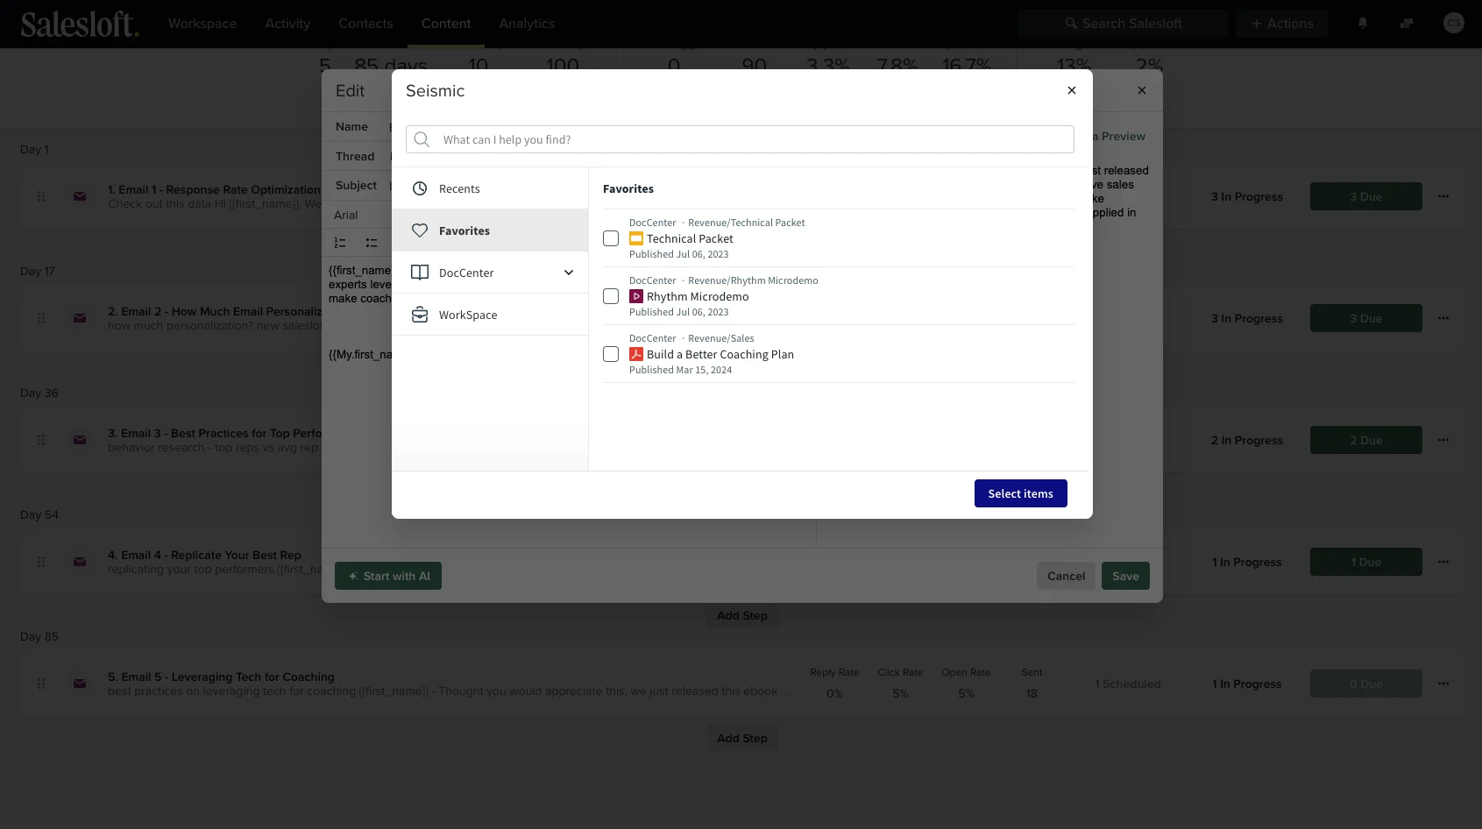
Task: Click the Rhythm Microdemo video file icon
Action: (636, 296)
